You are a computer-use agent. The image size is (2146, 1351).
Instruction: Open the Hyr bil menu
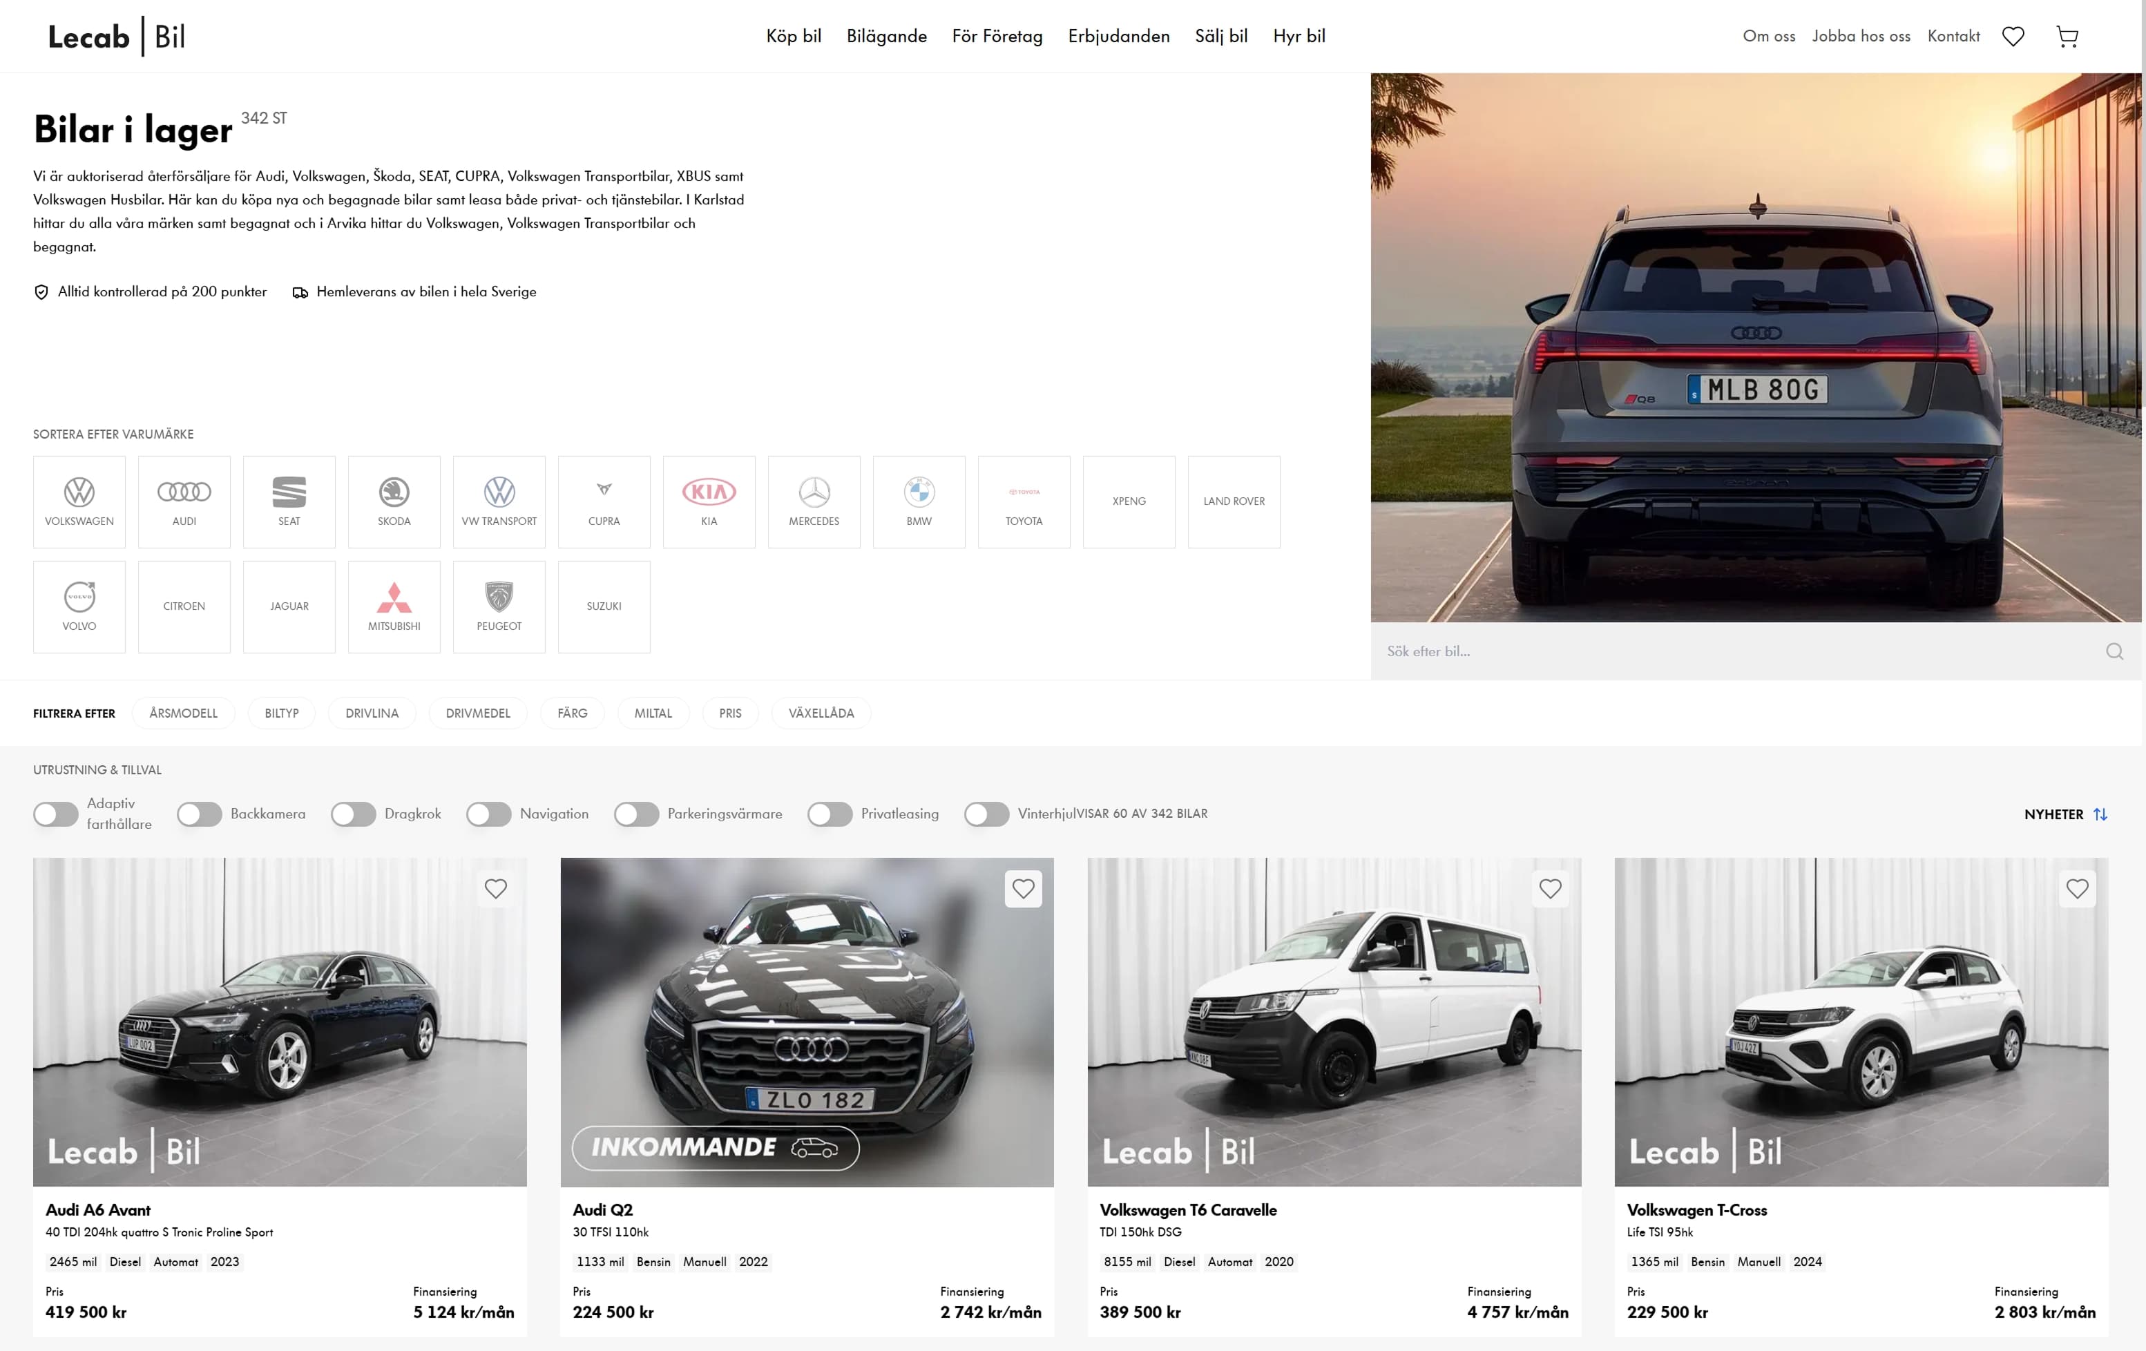(x=1299, y=37)
